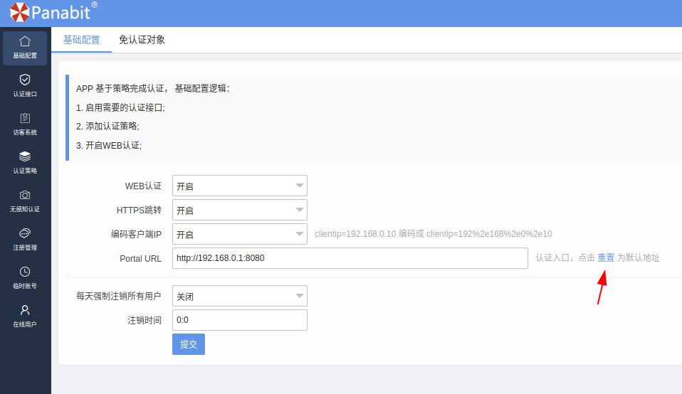682x394 pixels.
Task: Click the 重置 link to reset Portal URL
Action: point(606,258)
